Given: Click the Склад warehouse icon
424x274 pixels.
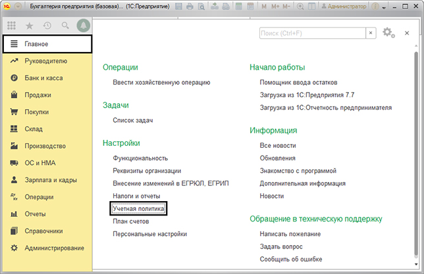Looking at the screenshot, I should (x=13, y=129).
